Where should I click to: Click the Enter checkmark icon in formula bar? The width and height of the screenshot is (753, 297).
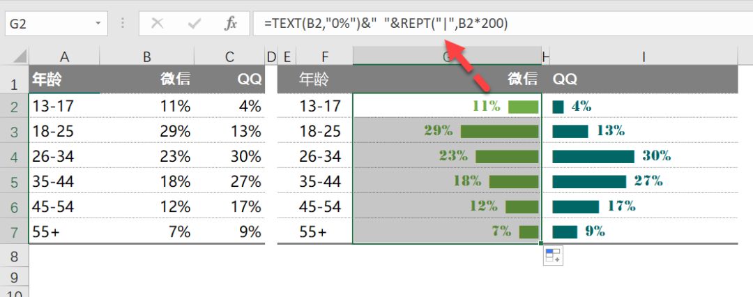[194, 24]
